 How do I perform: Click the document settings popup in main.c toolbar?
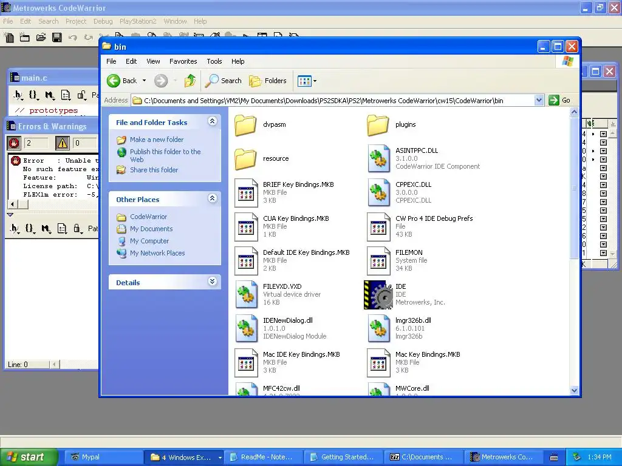pyautogui.click(x=66, y=95)
